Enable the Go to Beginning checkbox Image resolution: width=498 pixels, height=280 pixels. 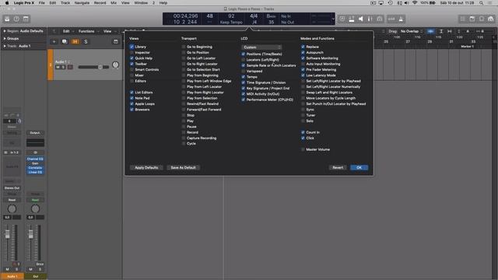point(184,47)
